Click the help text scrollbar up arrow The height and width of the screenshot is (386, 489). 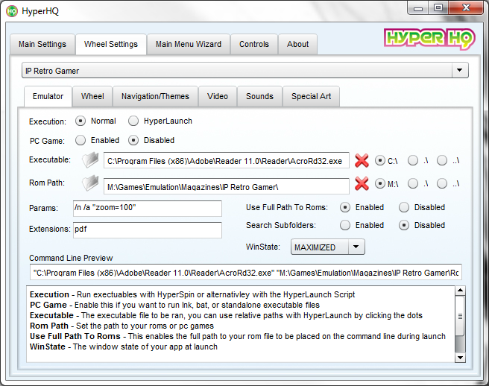tap(460, 291)
